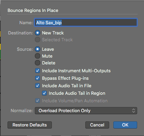Click the Normalize label
Image resolution: width=144 pixels, height=136 pixels.
click(21, 110)
